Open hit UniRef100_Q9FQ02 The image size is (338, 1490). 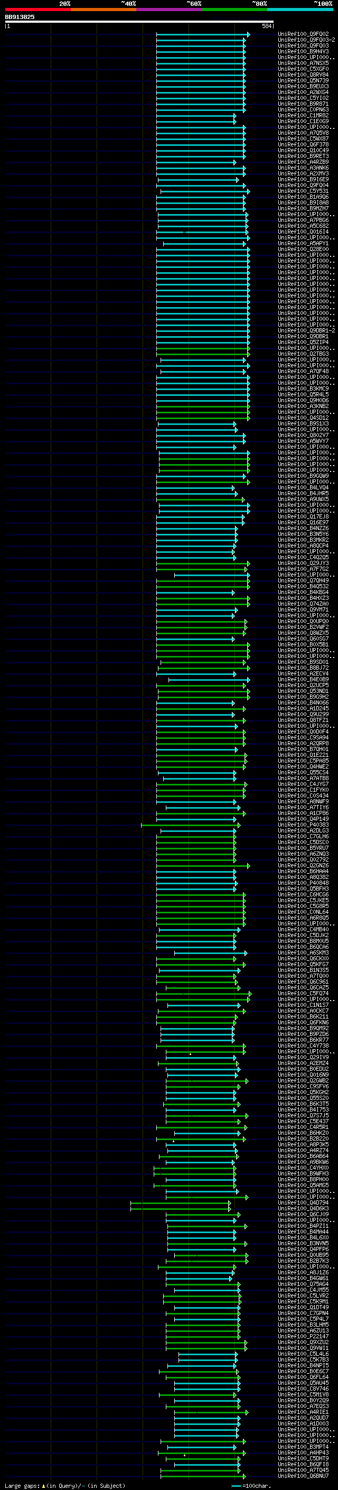click(x=303, y=34)
